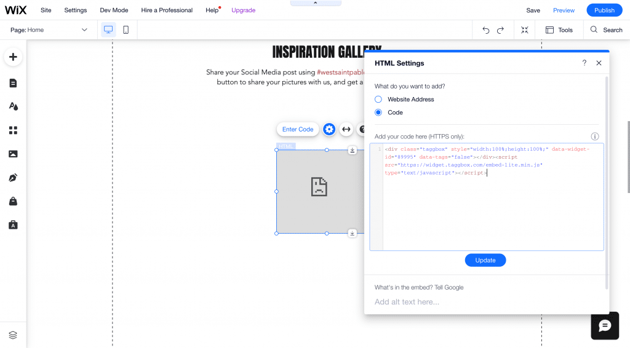Click the Publish button
The height and width of the screenshot is (348, 630).
pyautogui.click(x=604, y=10)
